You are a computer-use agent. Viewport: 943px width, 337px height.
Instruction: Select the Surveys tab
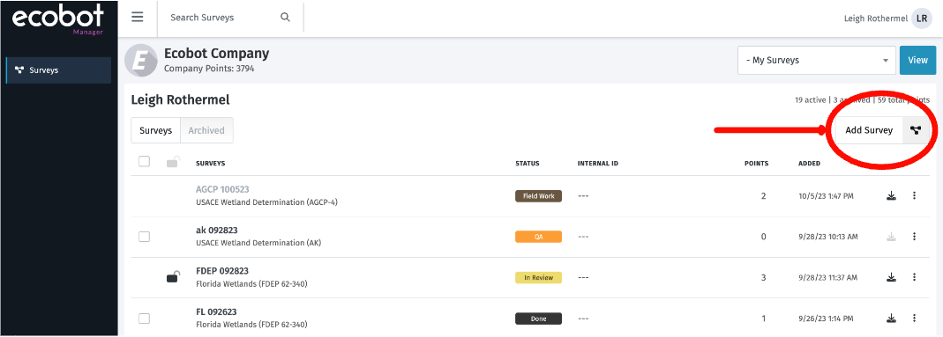tap(156, 130)
